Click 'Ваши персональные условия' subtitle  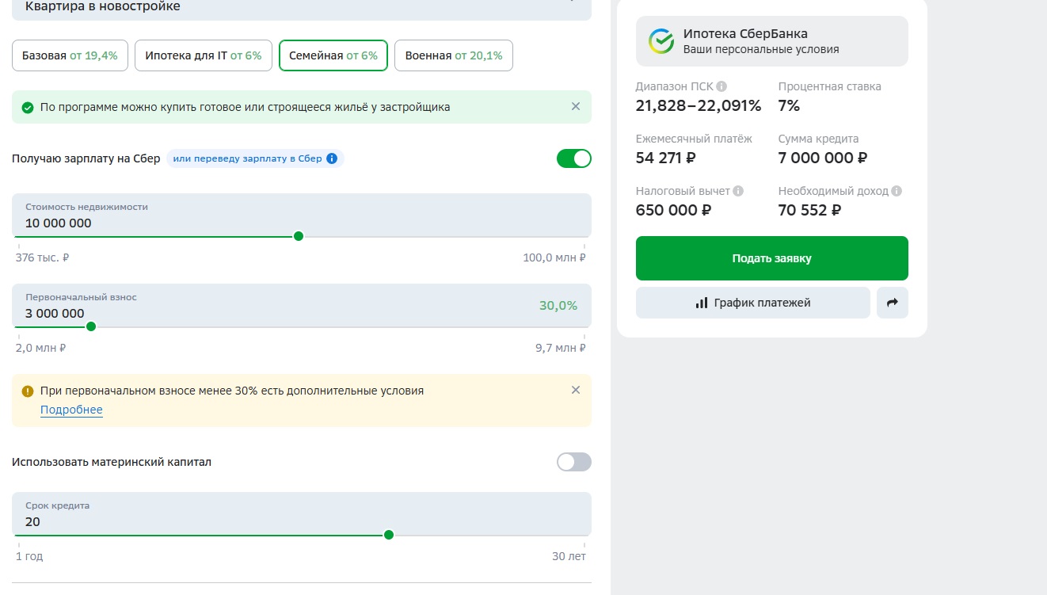[761, 49]
